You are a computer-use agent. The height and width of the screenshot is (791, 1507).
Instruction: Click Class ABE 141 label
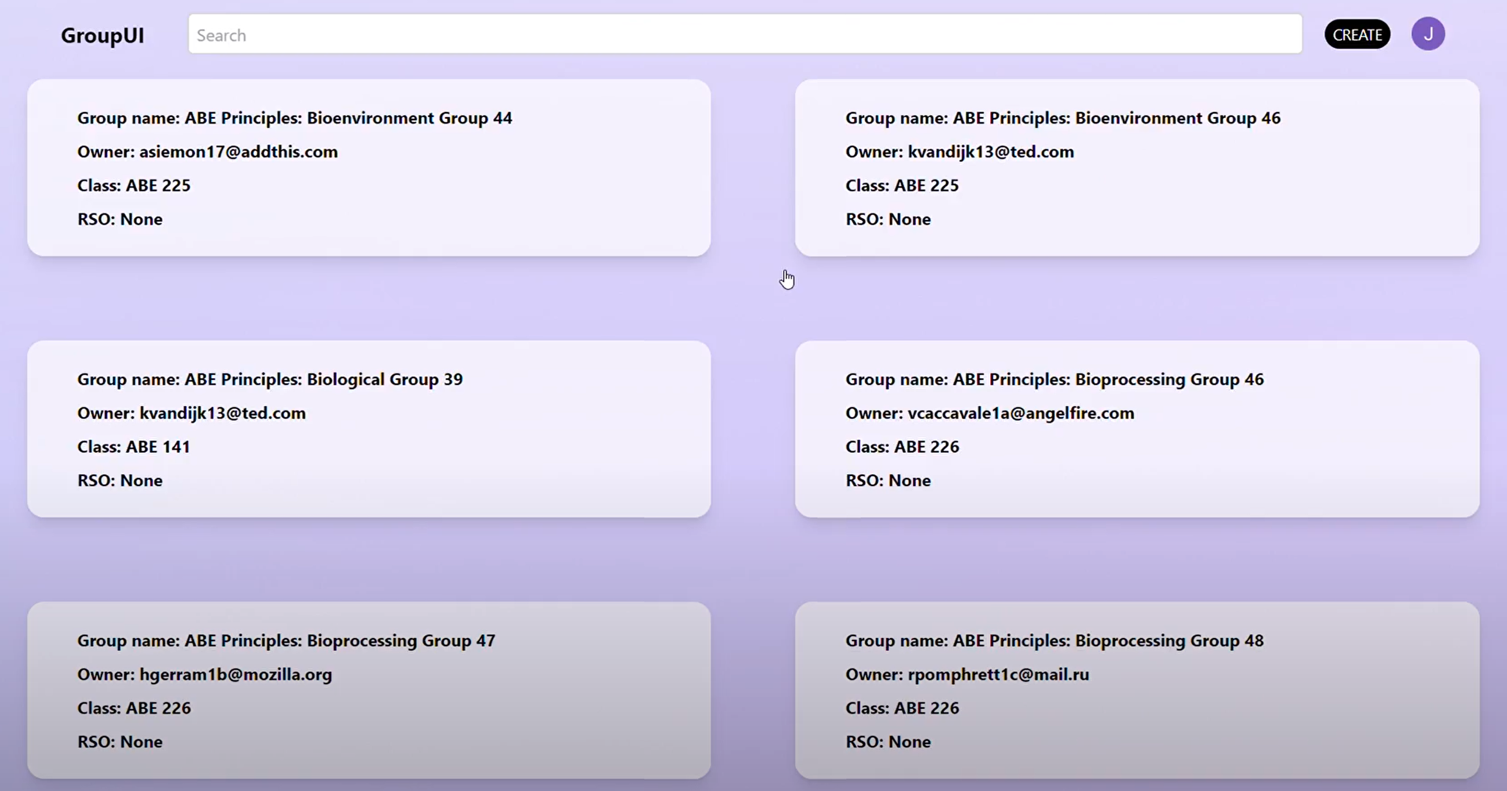134,447
